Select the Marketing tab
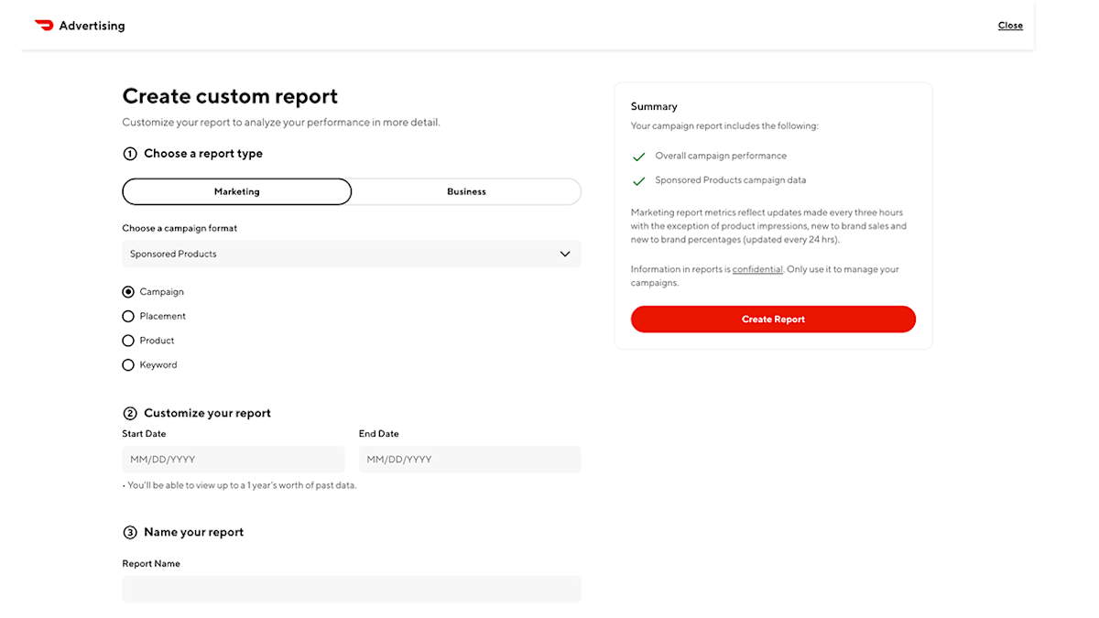This screenshot has height=618, width=1099. (236, 191)
